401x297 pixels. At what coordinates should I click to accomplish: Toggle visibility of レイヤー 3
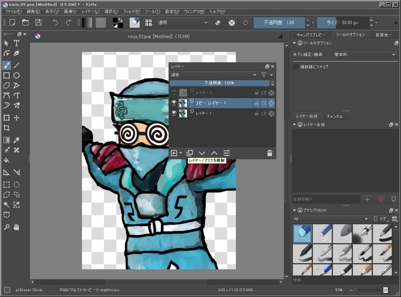(x=174, y=92)
